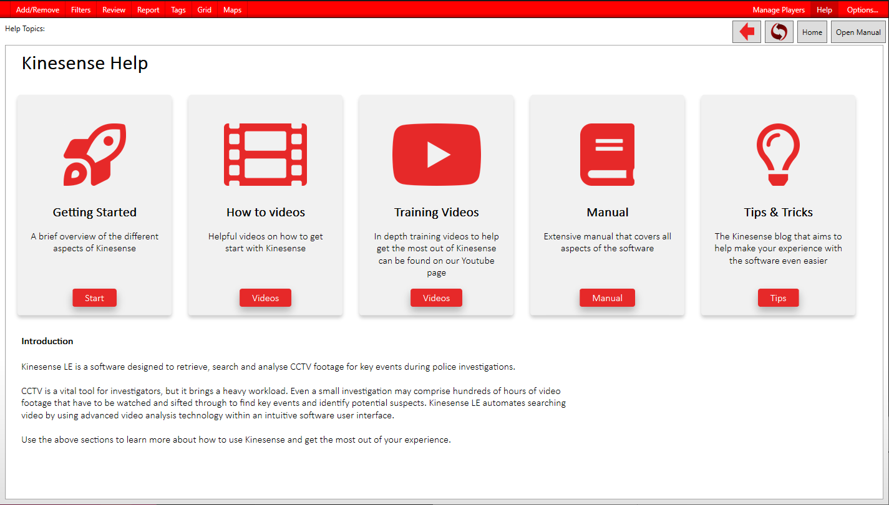
Task: Click the sentence 'Use the above sections to learn more'
Action: 236,440
